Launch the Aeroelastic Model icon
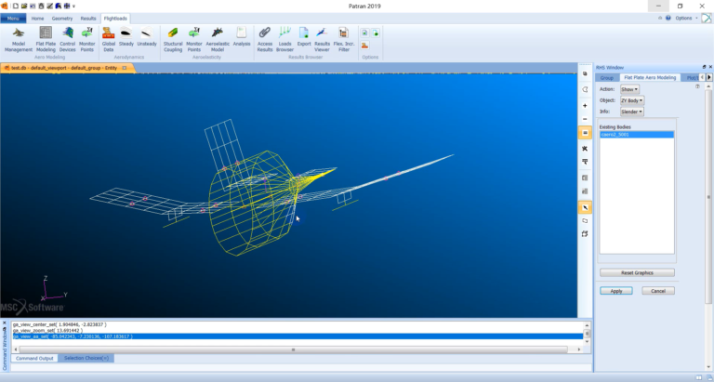 (218, 39)
